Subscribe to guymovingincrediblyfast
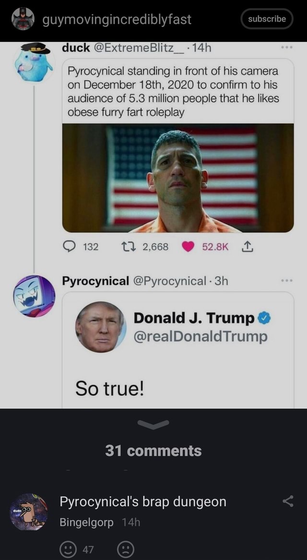The height and width of the screenshot is (560, 307). [267, 19]
